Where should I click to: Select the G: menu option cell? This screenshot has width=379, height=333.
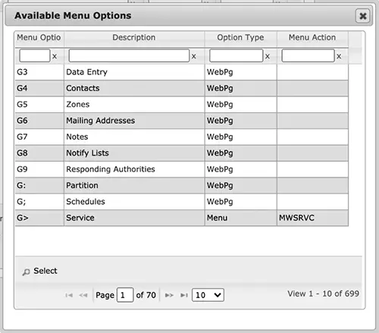(39, 185)
